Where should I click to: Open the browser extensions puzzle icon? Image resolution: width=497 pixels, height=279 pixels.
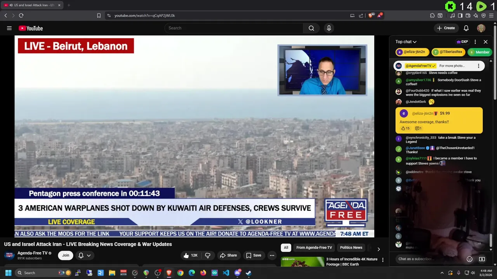[x=432, y=15]
